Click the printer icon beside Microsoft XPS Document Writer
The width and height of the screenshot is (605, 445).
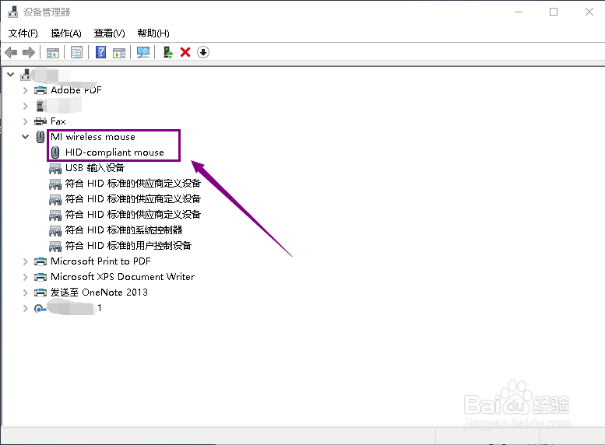[x=40, y=277]
